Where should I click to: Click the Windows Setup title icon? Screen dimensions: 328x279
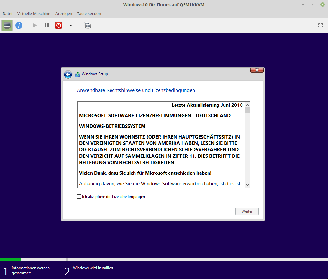point(78,74)
